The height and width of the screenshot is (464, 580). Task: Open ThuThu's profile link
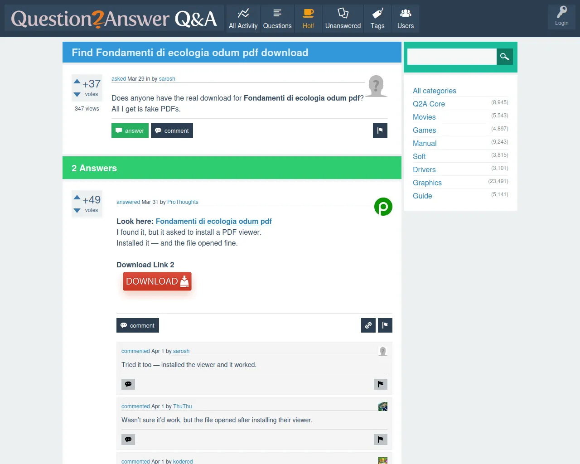183,406
